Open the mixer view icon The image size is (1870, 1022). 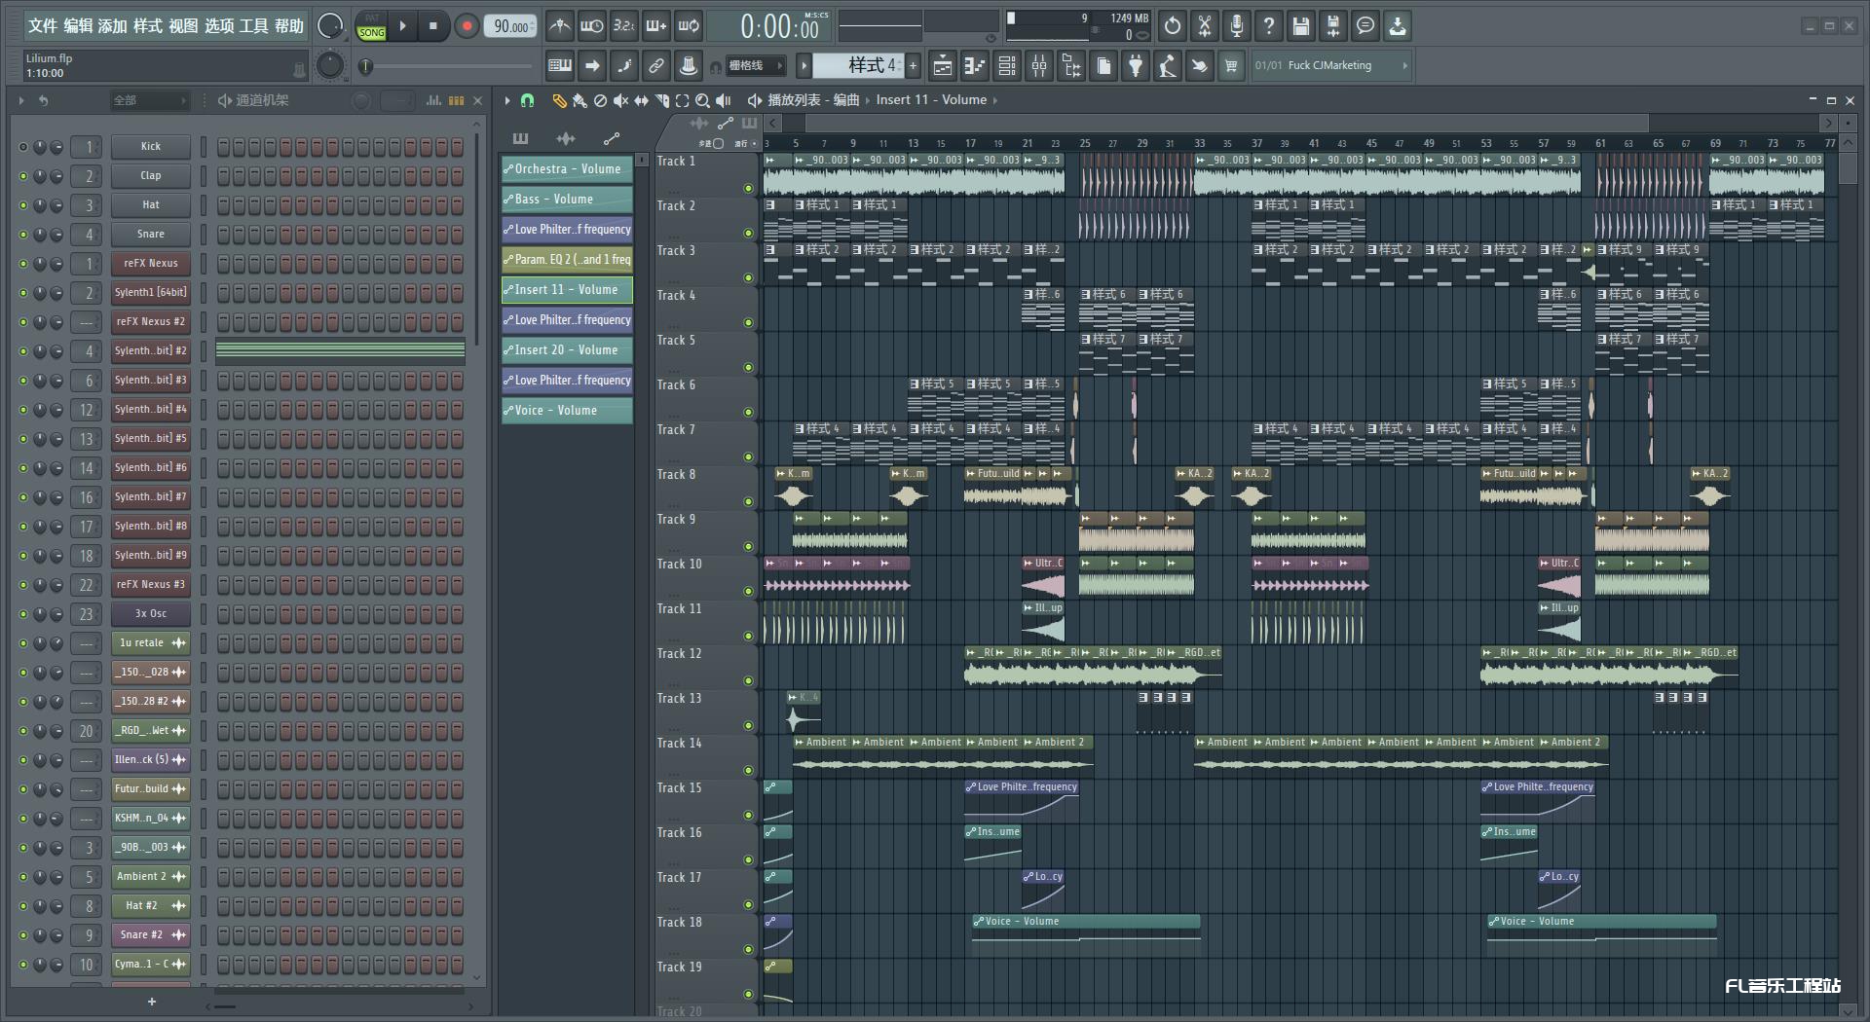click(x=1039, y=66)
